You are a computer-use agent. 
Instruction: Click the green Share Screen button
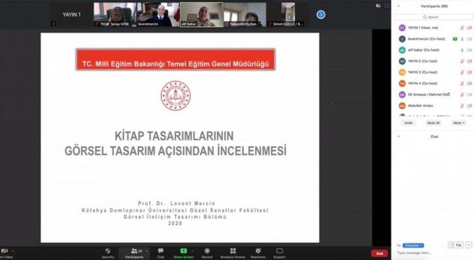pos(184,253)
